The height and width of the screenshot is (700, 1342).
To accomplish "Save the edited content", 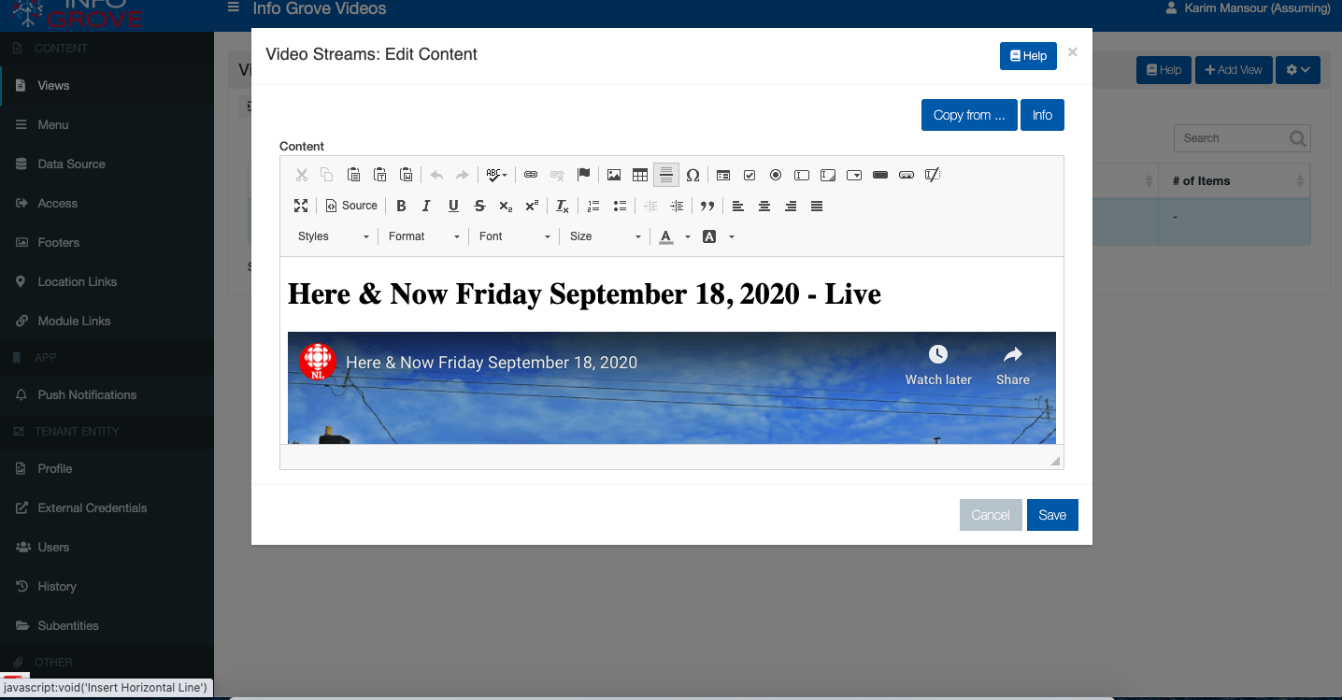I will 1052,515.
